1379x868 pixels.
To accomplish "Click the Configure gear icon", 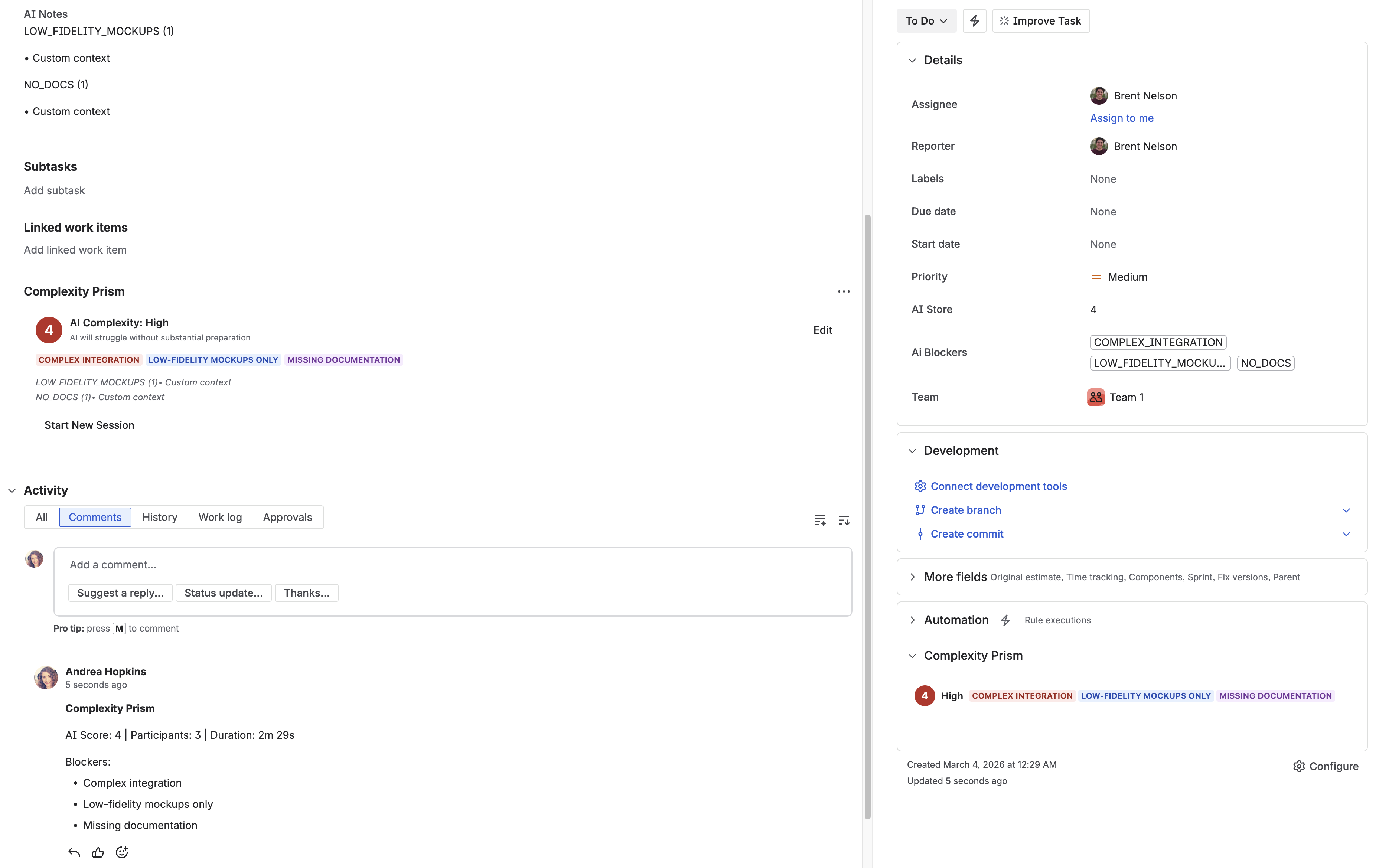I will pyautogui.click(x=1298, y=766).
